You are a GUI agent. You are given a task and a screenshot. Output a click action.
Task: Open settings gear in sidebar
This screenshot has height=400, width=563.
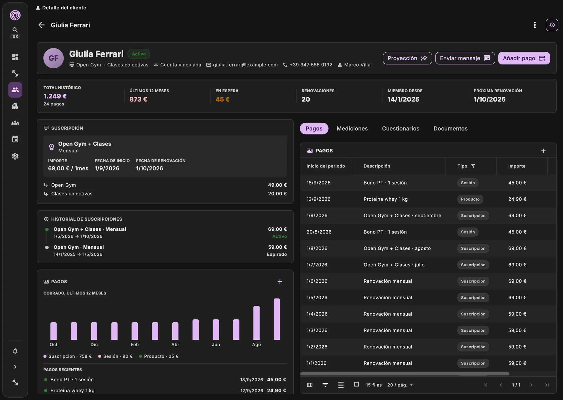click(x=15, y=156)
